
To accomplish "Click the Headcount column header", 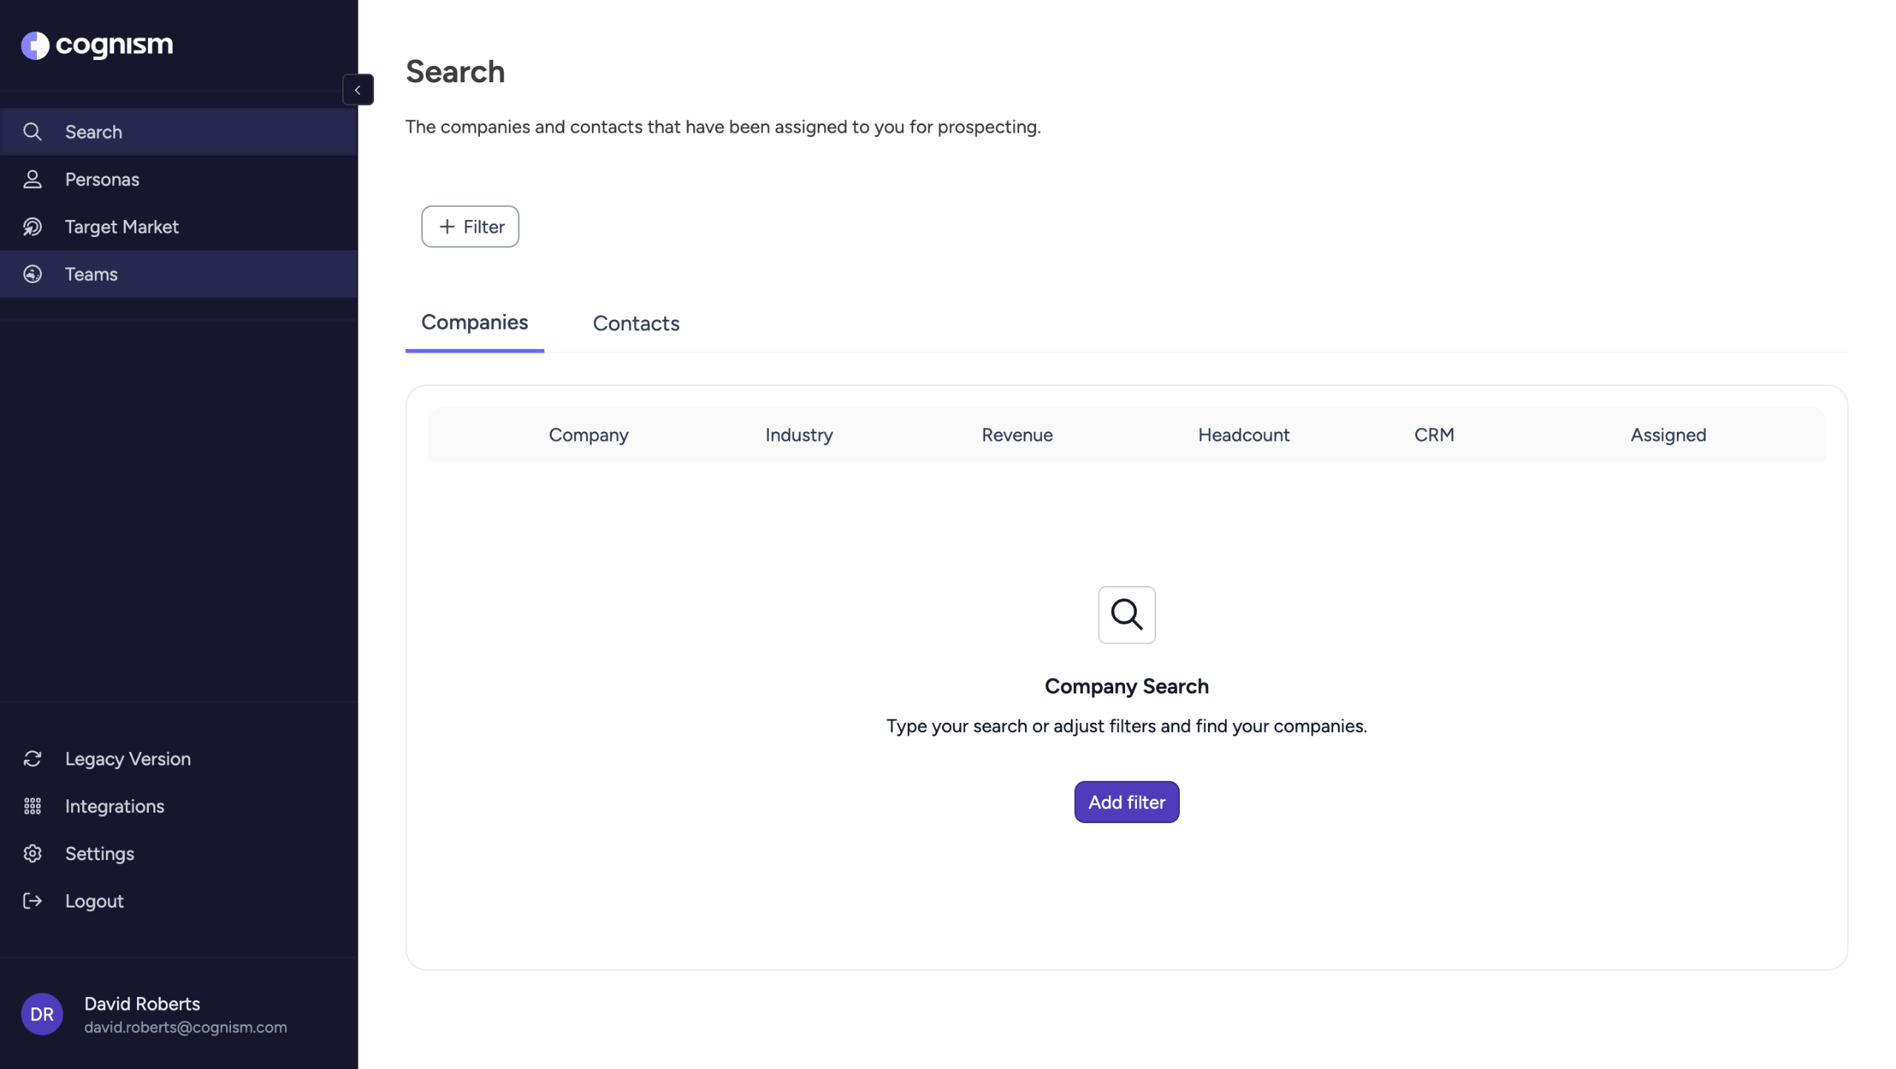I will (x=1244, y=435).
